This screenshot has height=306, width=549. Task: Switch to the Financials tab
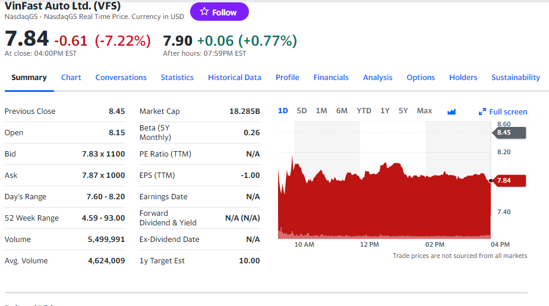331,78
